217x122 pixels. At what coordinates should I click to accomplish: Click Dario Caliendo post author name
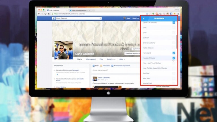click(104, 78)
